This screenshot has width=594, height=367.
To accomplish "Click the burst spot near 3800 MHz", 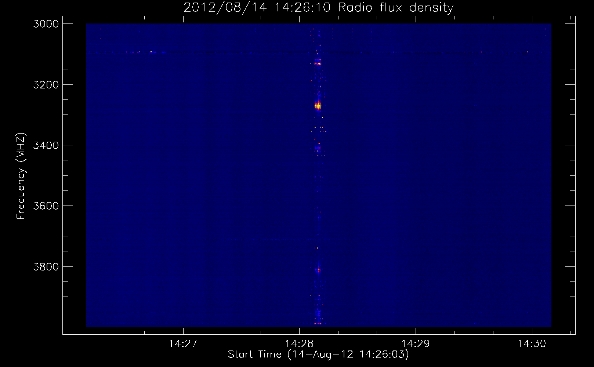I will coord(318,270).
